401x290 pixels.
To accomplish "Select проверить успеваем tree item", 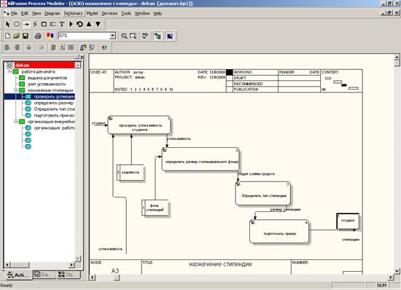I will (x=54, y=97).
